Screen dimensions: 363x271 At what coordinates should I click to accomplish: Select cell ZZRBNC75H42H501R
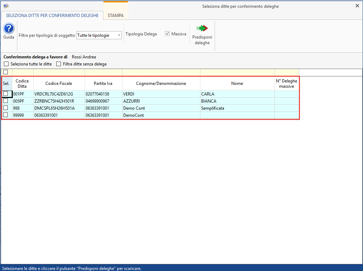coord(59,101)
